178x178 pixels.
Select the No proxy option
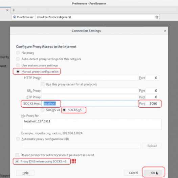[18, 53]
